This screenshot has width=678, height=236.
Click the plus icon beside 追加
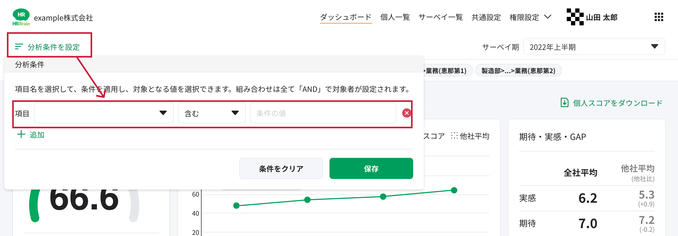(21, 134)
